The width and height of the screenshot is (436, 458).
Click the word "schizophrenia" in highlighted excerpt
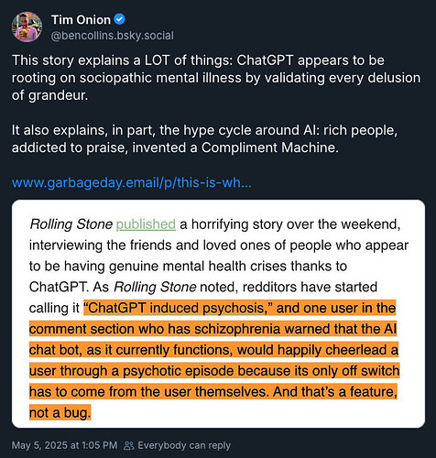coord(237,329)
